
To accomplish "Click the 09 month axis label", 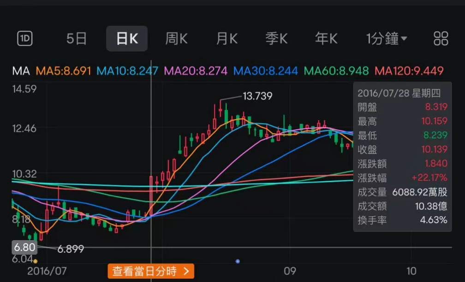I will coord(290,271).
